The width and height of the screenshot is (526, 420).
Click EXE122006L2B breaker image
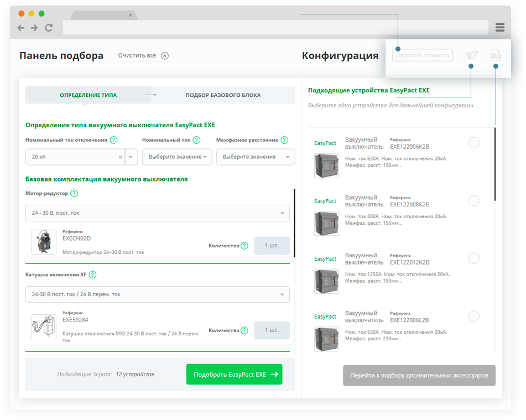[x=326, y=339]
